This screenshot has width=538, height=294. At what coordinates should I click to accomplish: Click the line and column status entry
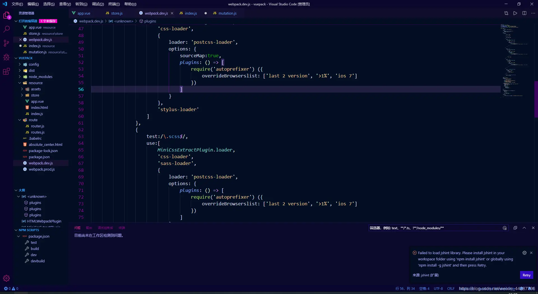(405, 288)
